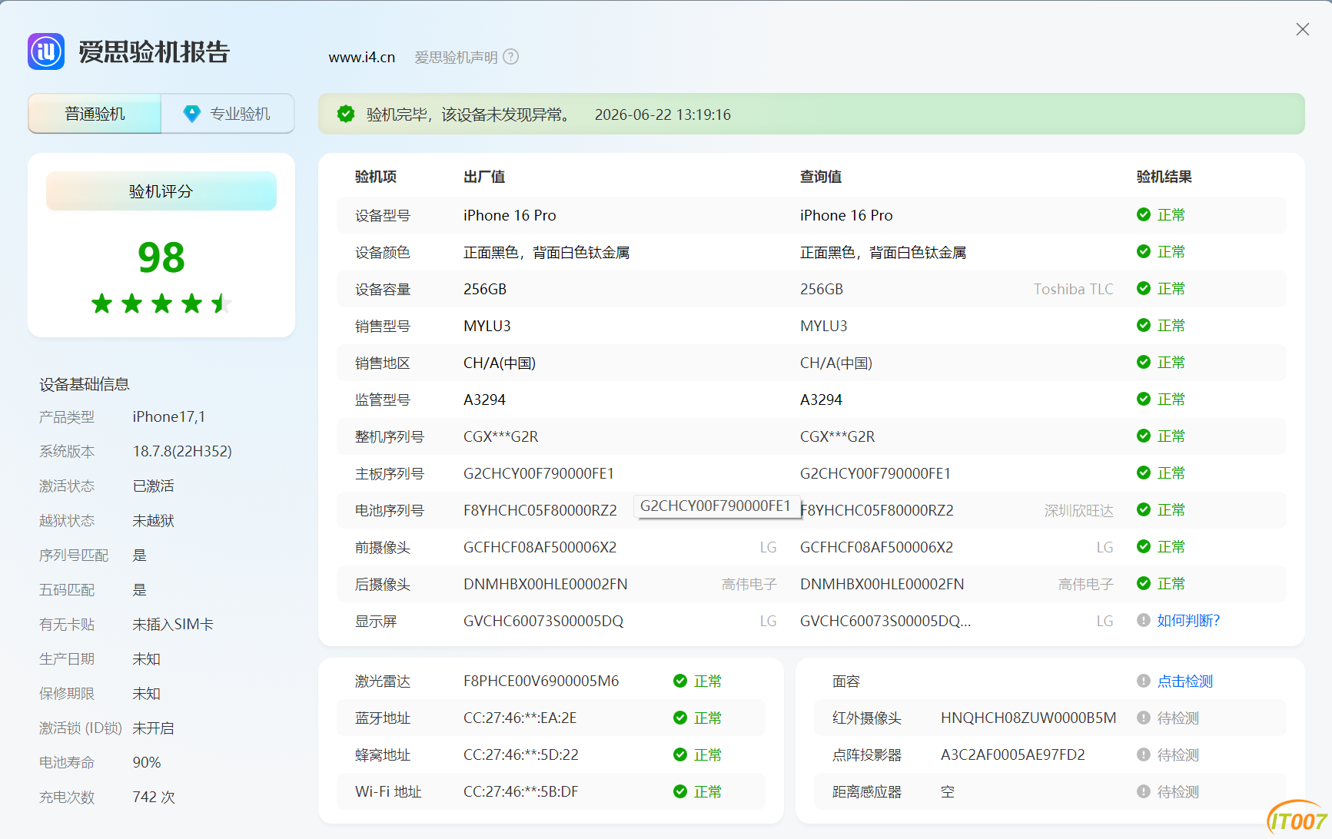Click the 点击检测 link for Face ID
The width and height of the screenshot is (1332, 839).
coord(1185,681)
